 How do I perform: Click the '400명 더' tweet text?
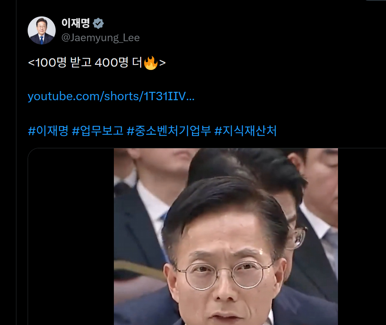pos(119,62)
